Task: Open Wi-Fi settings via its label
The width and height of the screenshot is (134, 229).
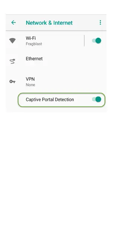Action: pyautogui.click(x=31, y=38)
